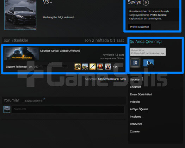Open the Counter-Strike: Global Offensive banner image
The height and width of the screenshot is (148, 185).
(x=21, y=54)
